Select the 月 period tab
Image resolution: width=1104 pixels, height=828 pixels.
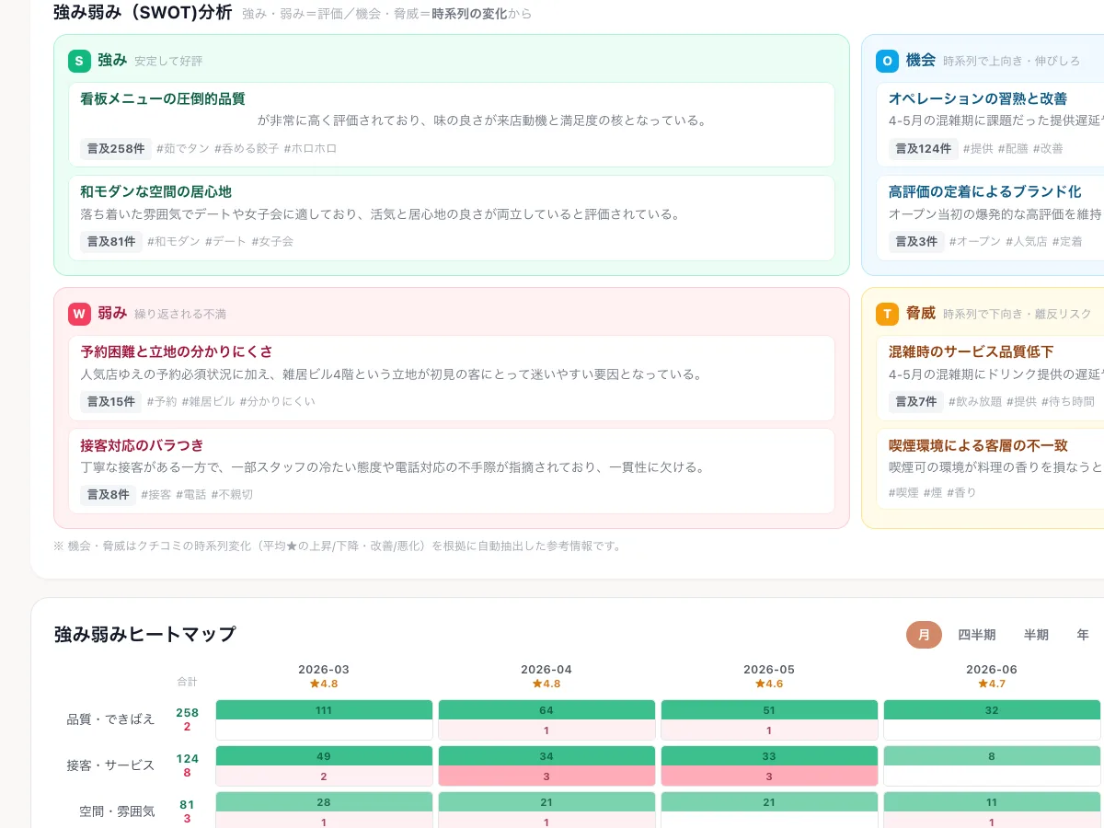(x=924, y=635)
